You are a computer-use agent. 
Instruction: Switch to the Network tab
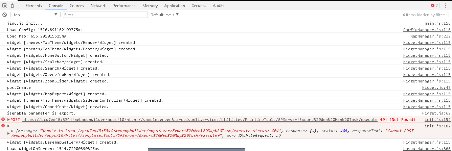pyautogui.click(x=98, y=5)
